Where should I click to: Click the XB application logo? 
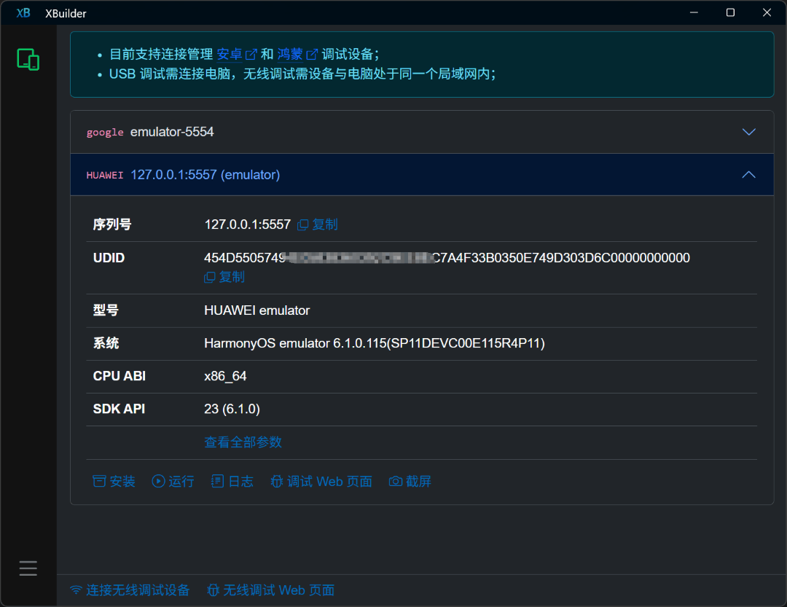tap(23, 13)
